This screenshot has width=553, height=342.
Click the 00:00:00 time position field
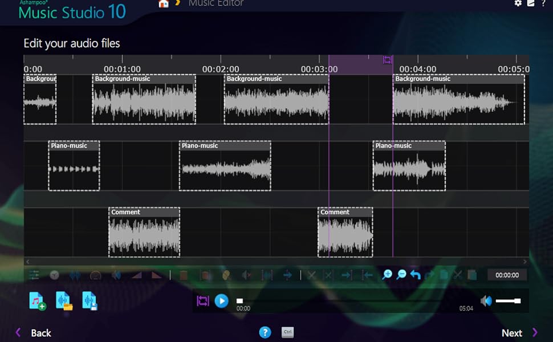(x=507, y=275)
